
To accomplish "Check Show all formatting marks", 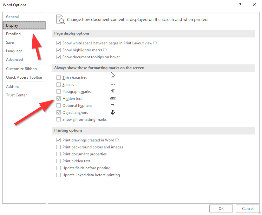I will pos(58,120).
